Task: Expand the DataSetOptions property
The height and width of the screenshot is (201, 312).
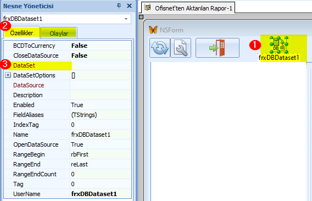Action: coord(8,75)
